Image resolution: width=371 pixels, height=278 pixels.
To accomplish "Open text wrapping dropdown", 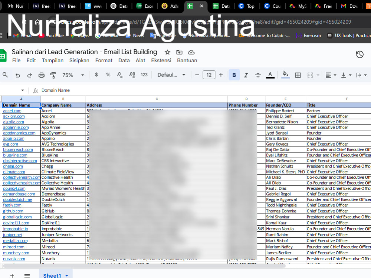I will [x=361, y=75].
